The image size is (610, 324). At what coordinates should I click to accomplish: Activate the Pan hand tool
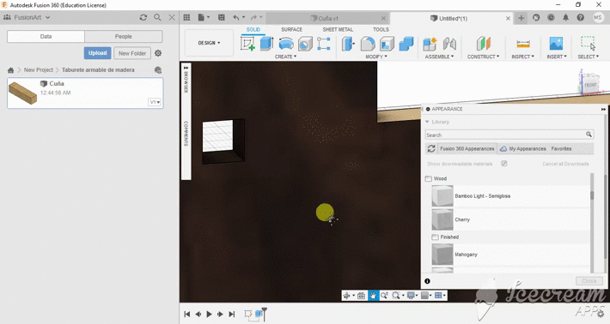373,296
